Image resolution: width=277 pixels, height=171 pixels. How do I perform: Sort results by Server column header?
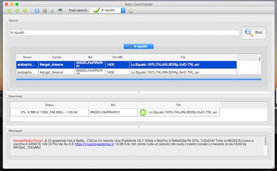(27, 57)
